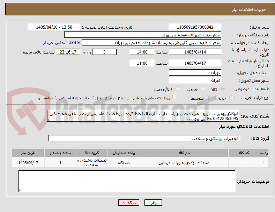Click the row number cell 1
275x212 pixels.
coord(264,163)
